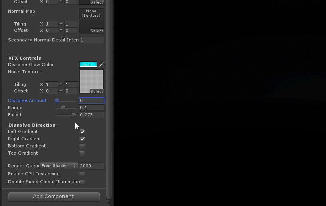The height and width of the screenshot is (206, 326).
Task: Click the Inspector vertical scrollbar
Action: [x=109, y=99]
